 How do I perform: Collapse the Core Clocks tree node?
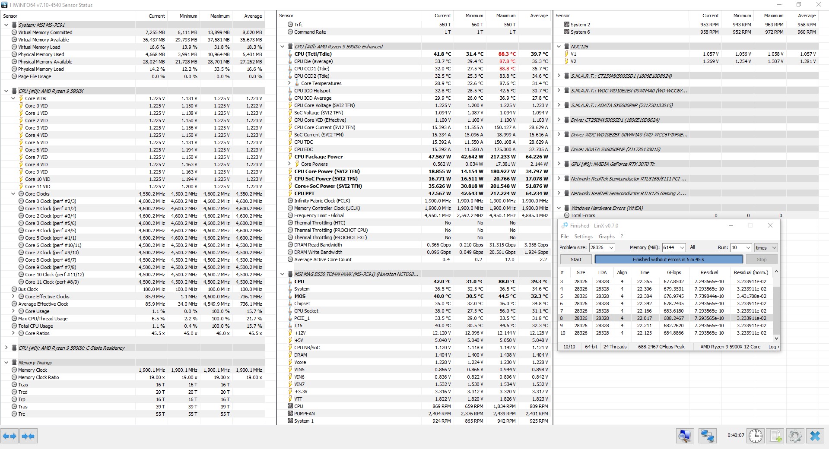tap(13, 194)
